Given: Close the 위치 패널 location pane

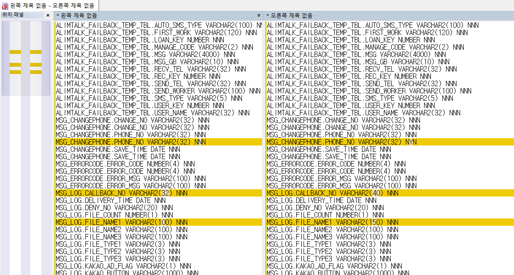Looking at the screenshot, I should 48,16.
